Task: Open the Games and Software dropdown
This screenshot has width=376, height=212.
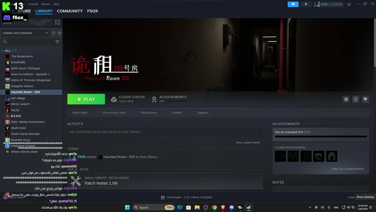Action: [x=26, y=33]
